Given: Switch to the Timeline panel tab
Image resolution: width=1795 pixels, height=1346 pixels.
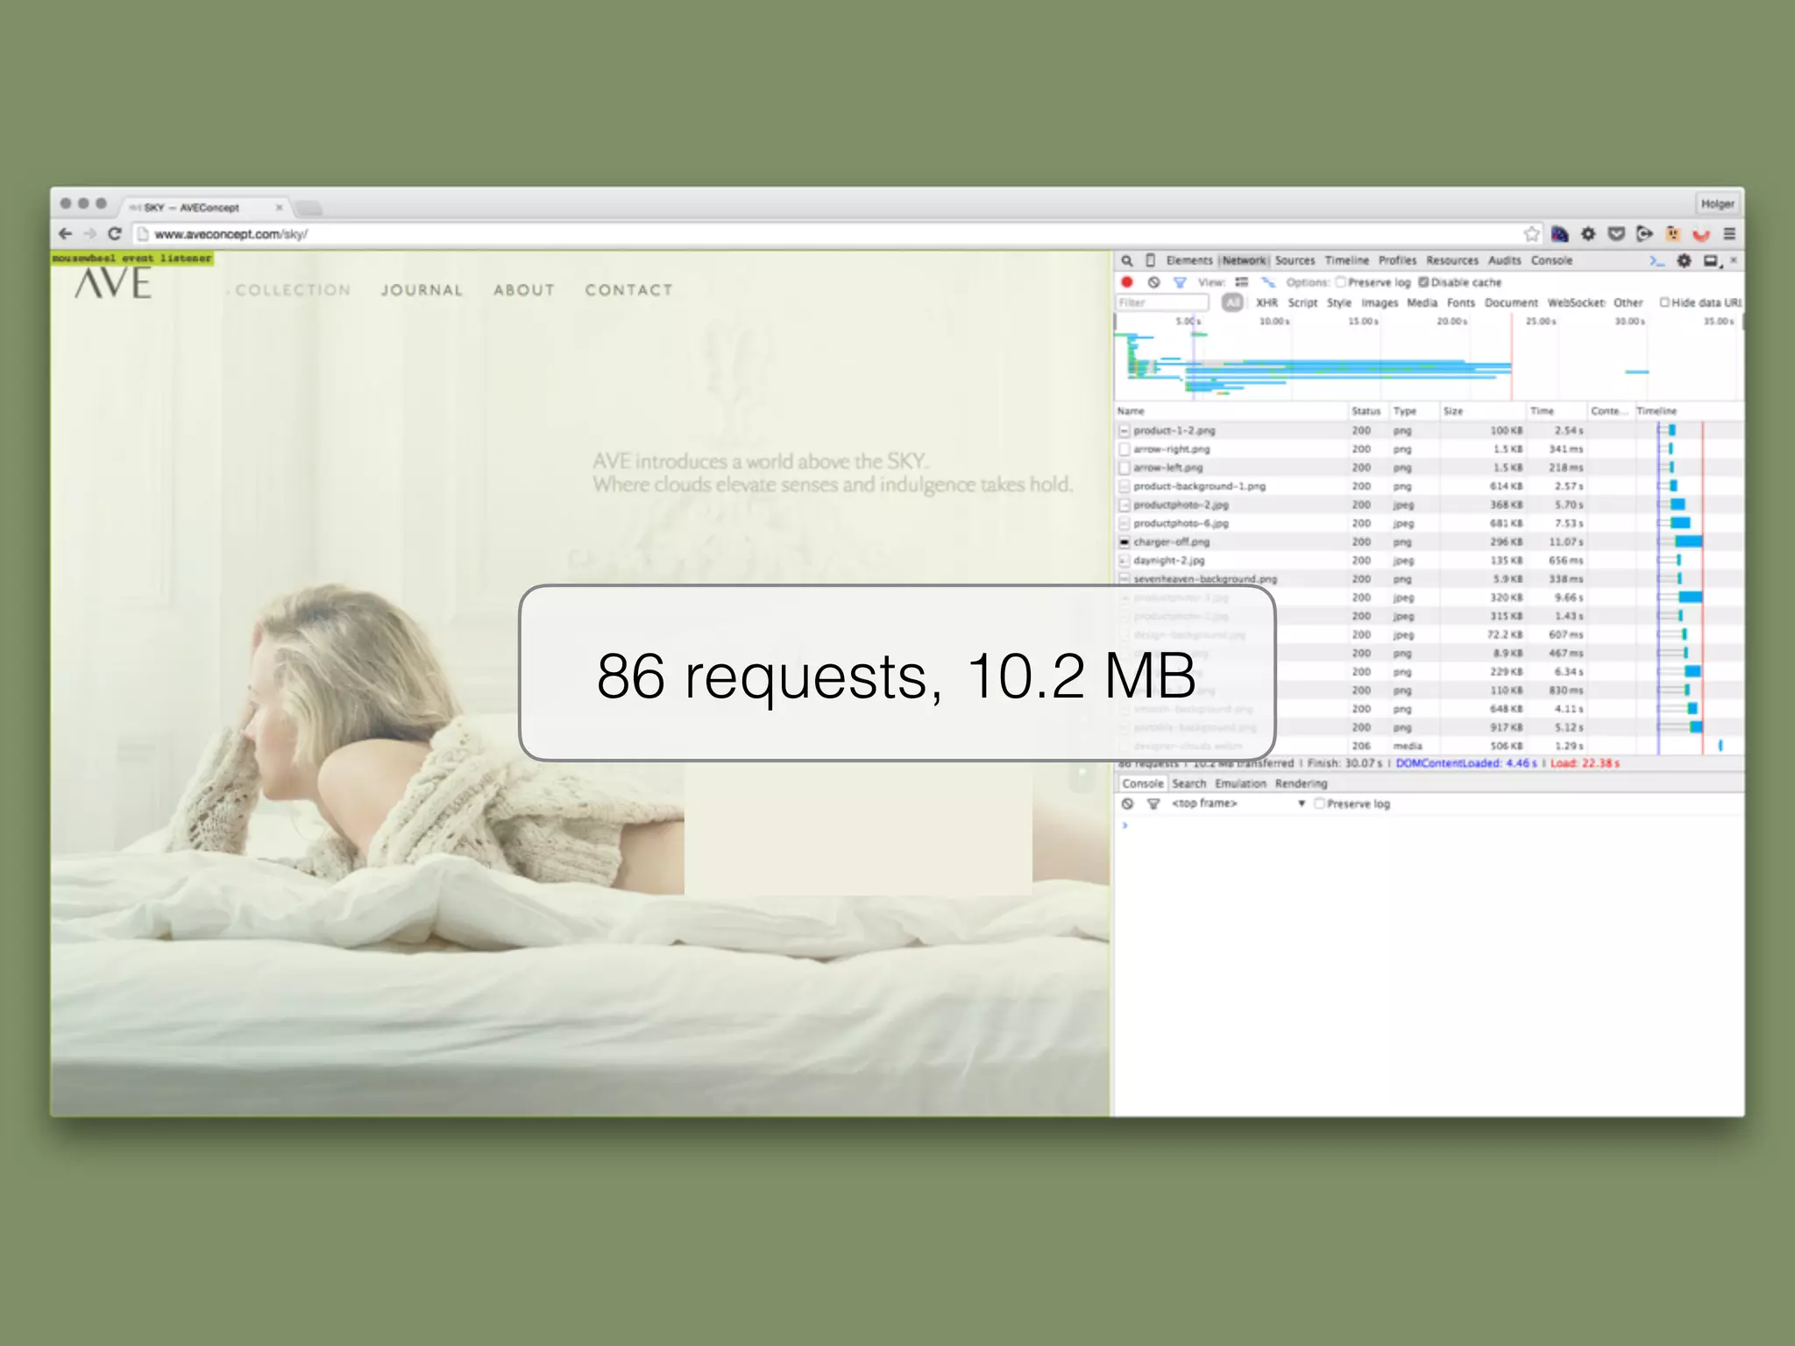Looking at the screenshot, I should point(1346,260).
